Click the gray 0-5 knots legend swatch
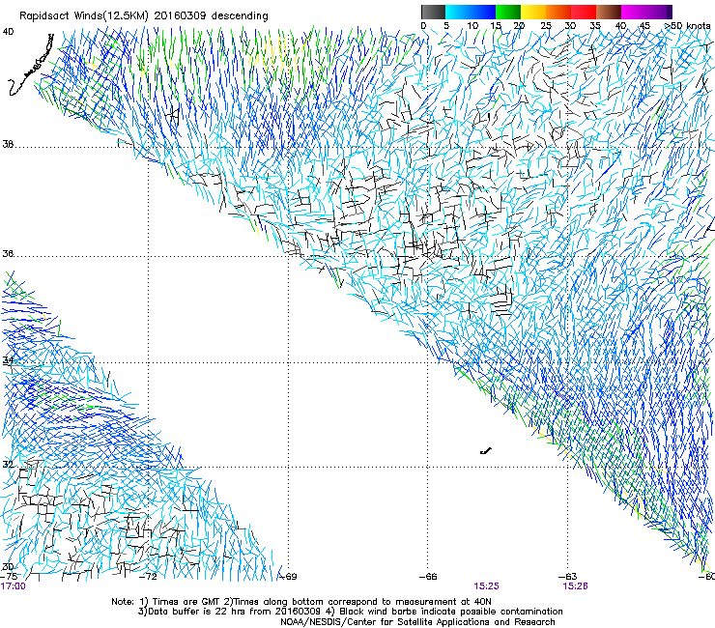Image resolution: width=715 pixels, height=628 pixels. tap(433, 12)
